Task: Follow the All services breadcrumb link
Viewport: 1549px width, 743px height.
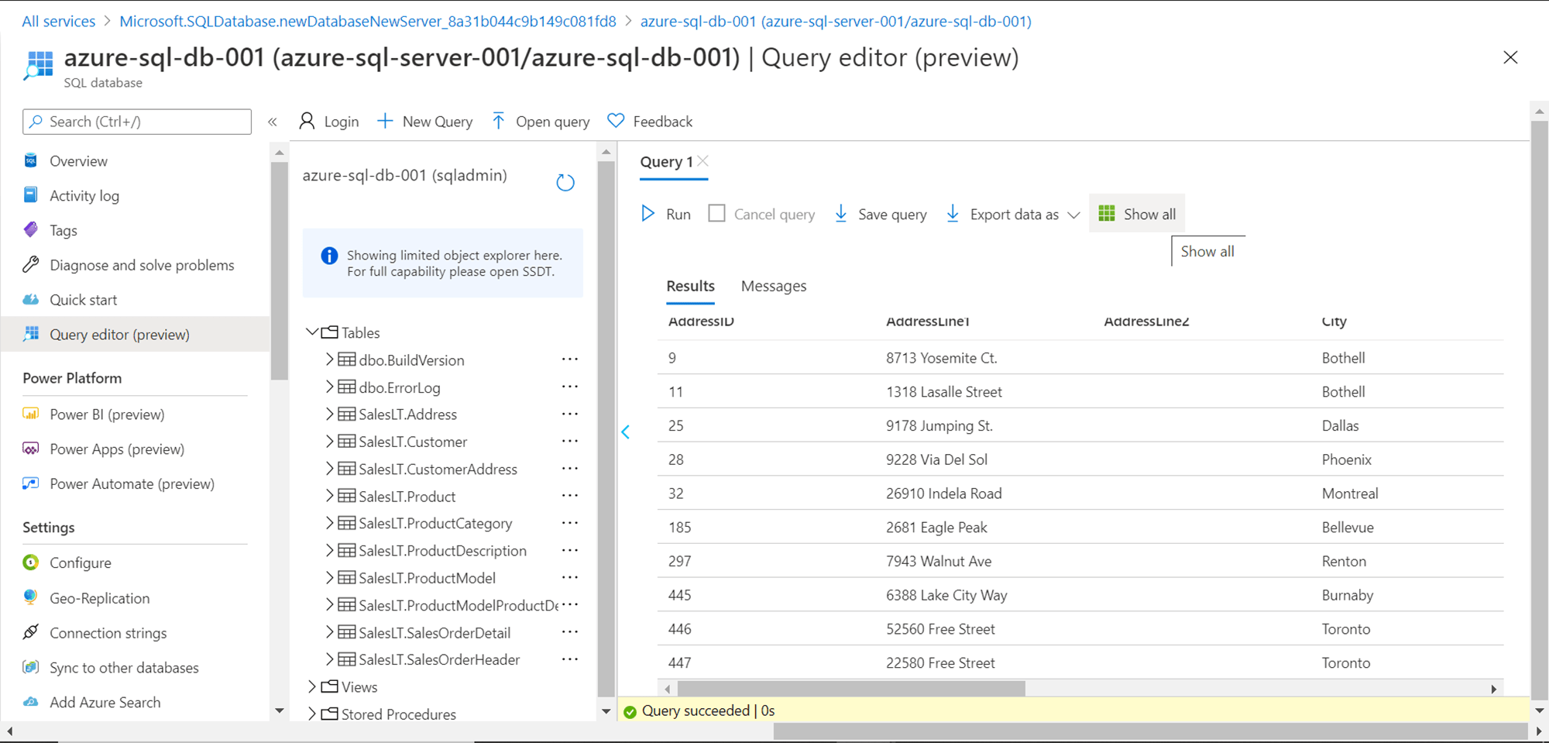Action: point(59,21)
